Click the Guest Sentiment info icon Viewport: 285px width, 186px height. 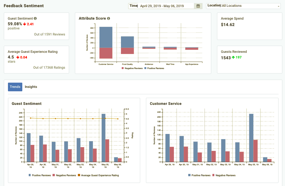pyautogui.click(x=35, y=18)
